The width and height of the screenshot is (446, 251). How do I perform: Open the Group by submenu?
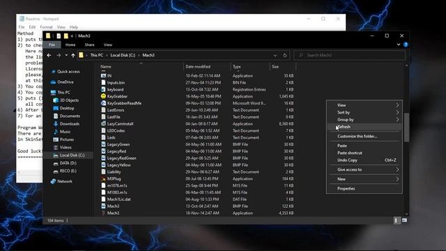[364, 119]
